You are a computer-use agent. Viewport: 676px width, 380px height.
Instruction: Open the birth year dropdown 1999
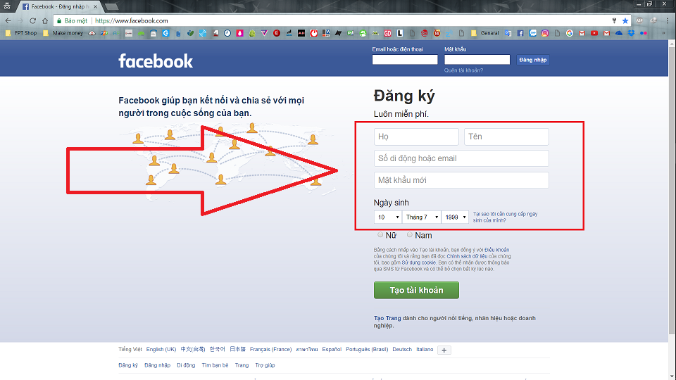455,217
